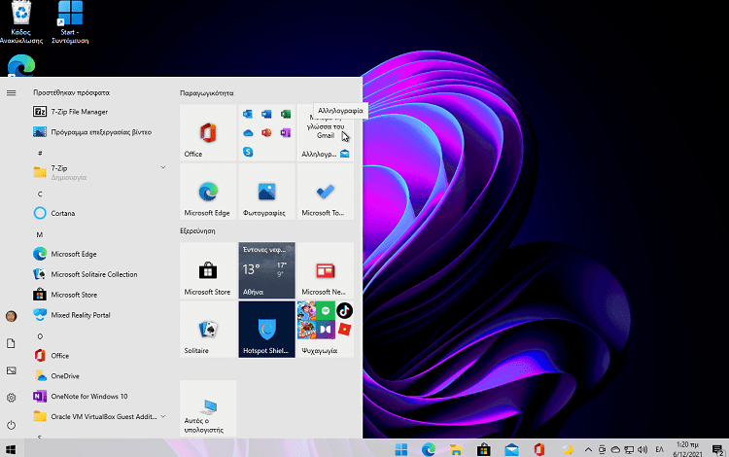Screen dimensions: 729x457
Task: Open the Ψυχαγωγία entertainment folder tile
Action: pyautogui.click(x=326, y=330)
